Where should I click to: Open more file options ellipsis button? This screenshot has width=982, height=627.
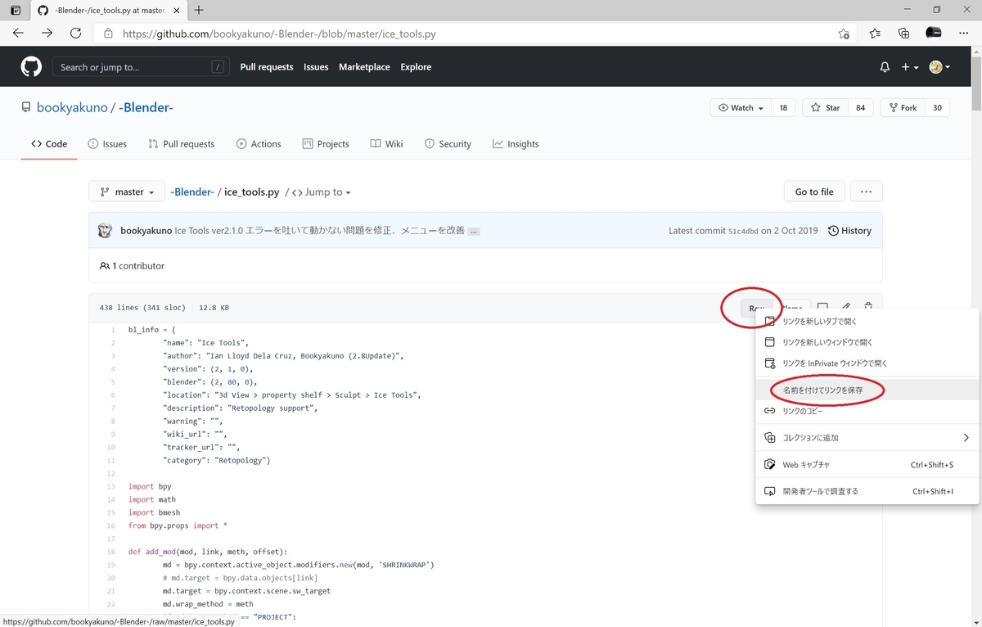click(866, 192)
